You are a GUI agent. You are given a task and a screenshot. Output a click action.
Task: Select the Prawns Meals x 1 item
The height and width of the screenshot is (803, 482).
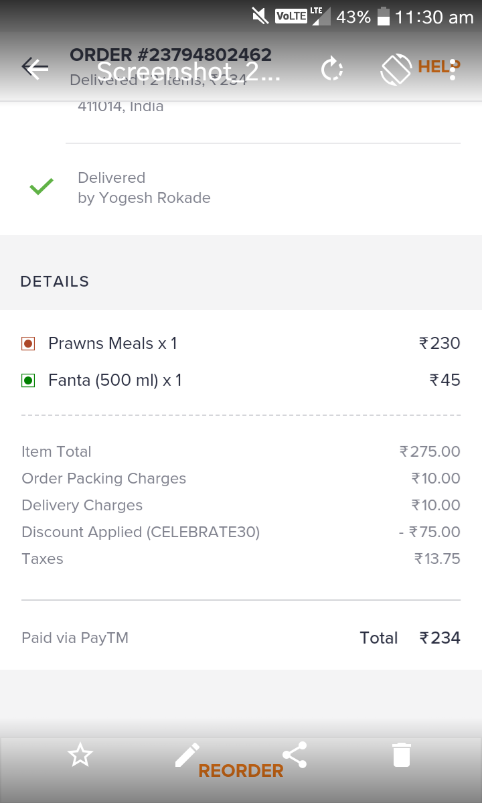pyautogui.click(x=112, y=344)
